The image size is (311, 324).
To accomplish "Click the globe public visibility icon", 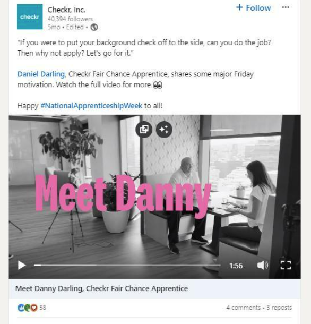I will click(x=94, y=27).
